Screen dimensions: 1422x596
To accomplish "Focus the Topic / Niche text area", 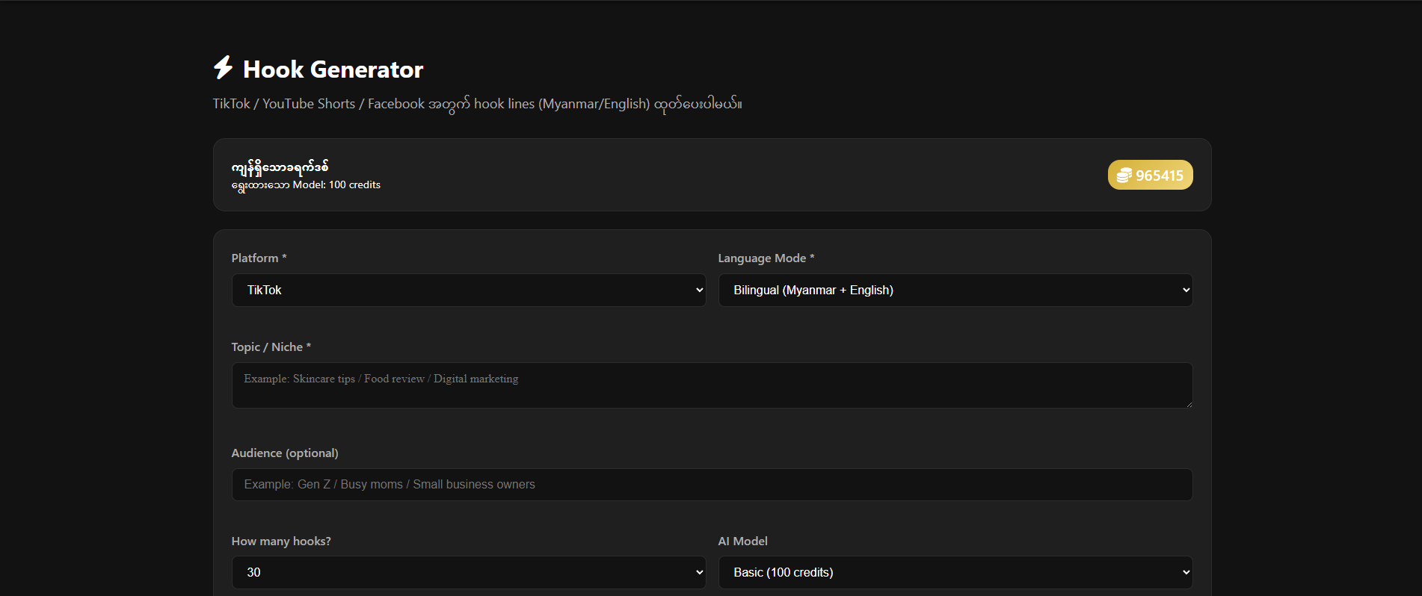I will click(x=711, y=385).
